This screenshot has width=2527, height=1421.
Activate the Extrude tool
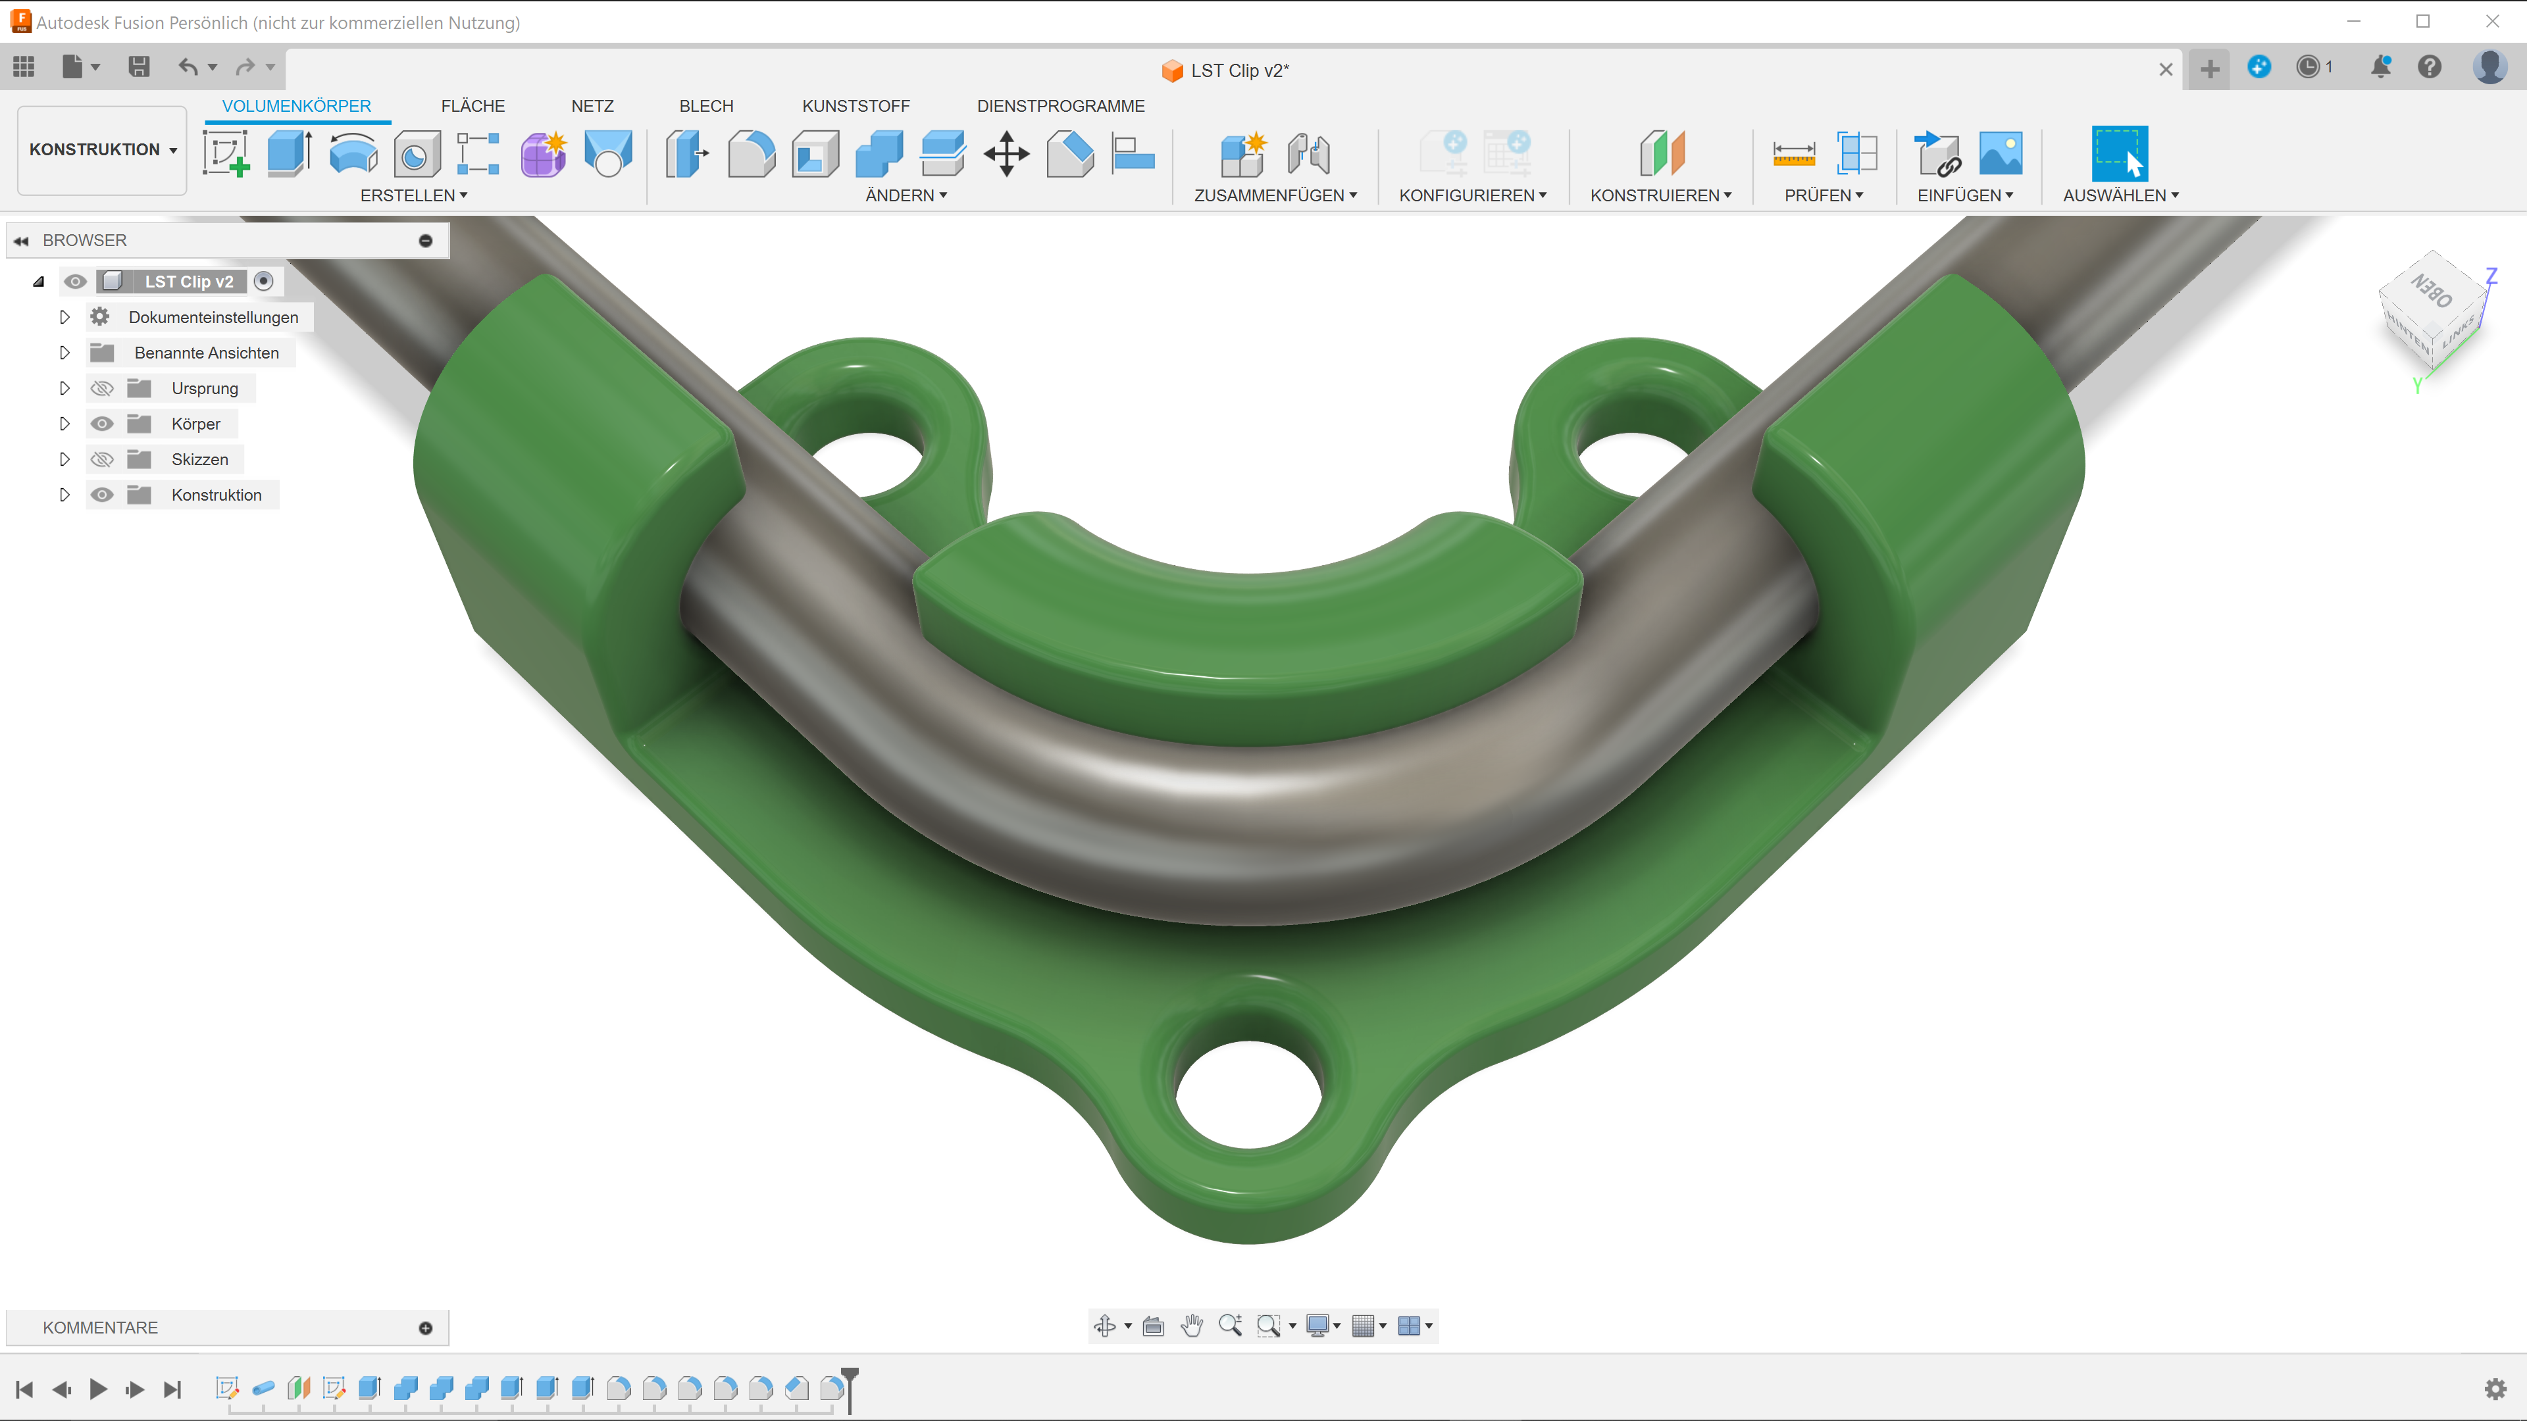290,153
